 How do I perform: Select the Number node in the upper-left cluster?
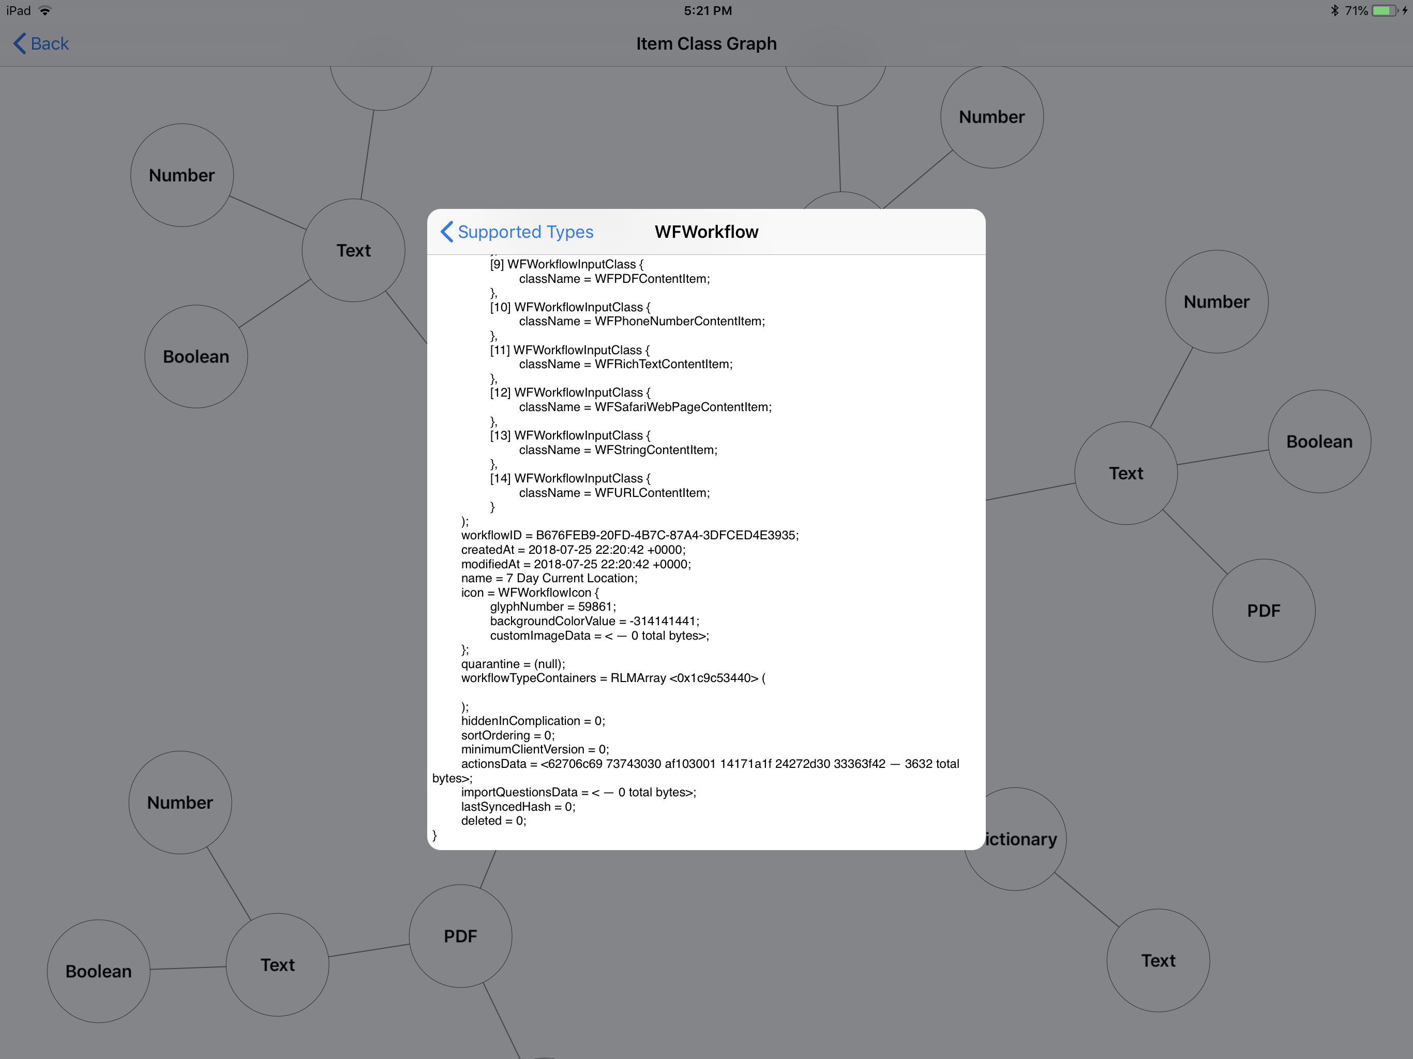[182, 175]
